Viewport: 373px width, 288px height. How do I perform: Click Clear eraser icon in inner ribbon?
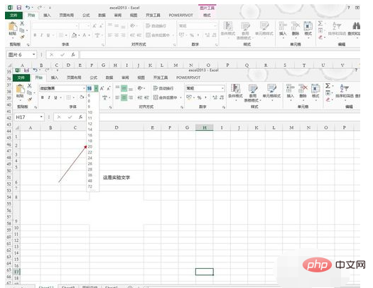(328, 100)
